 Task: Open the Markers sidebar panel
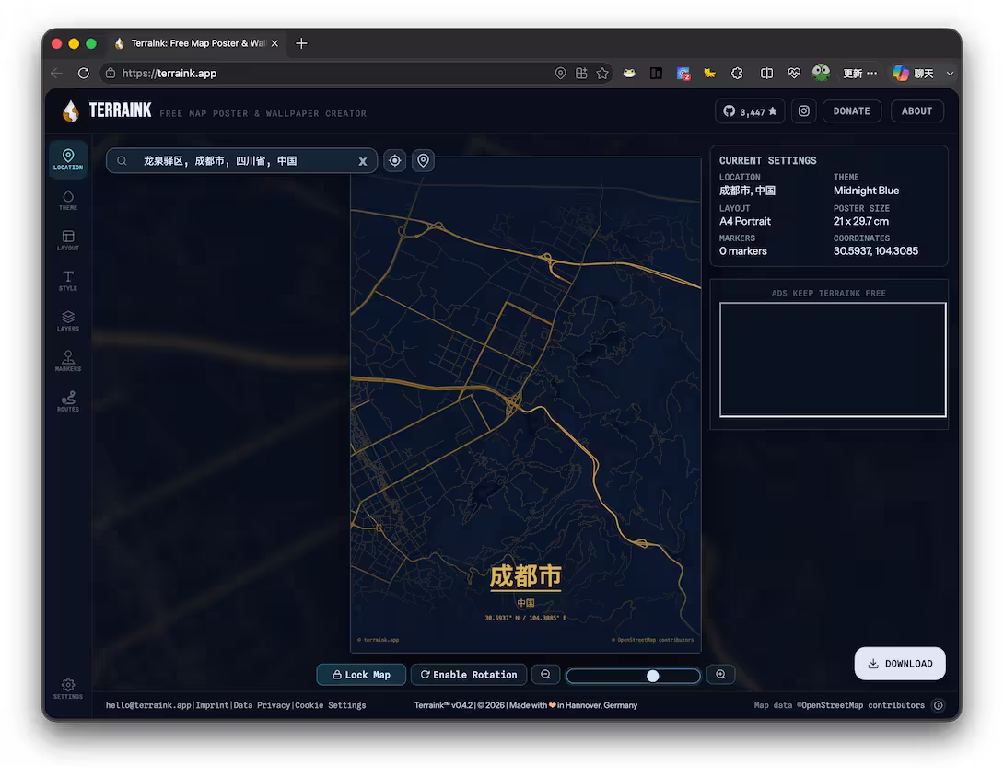pyautogui.click(x=68, y=361)
